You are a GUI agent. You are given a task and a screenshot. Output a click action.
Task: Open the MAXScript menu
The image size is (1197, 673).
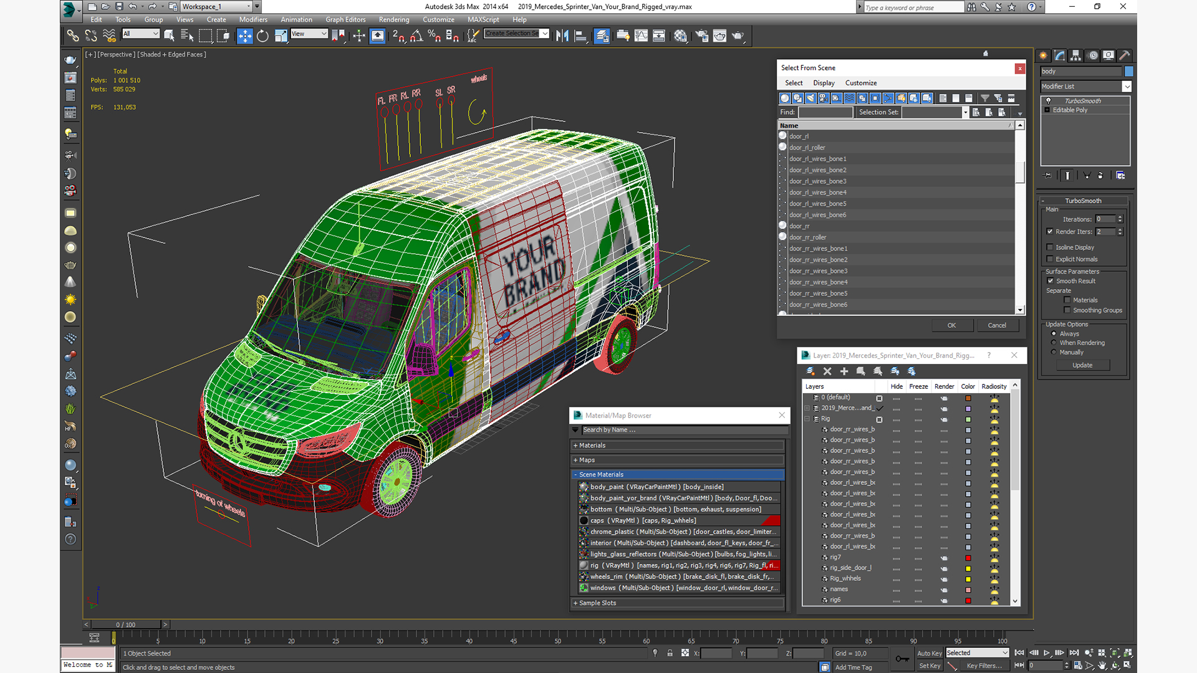click(x=483, y=20)
